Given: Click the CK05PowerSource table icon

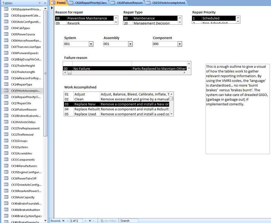Looking at the screenshot, I should pos(6,34).
